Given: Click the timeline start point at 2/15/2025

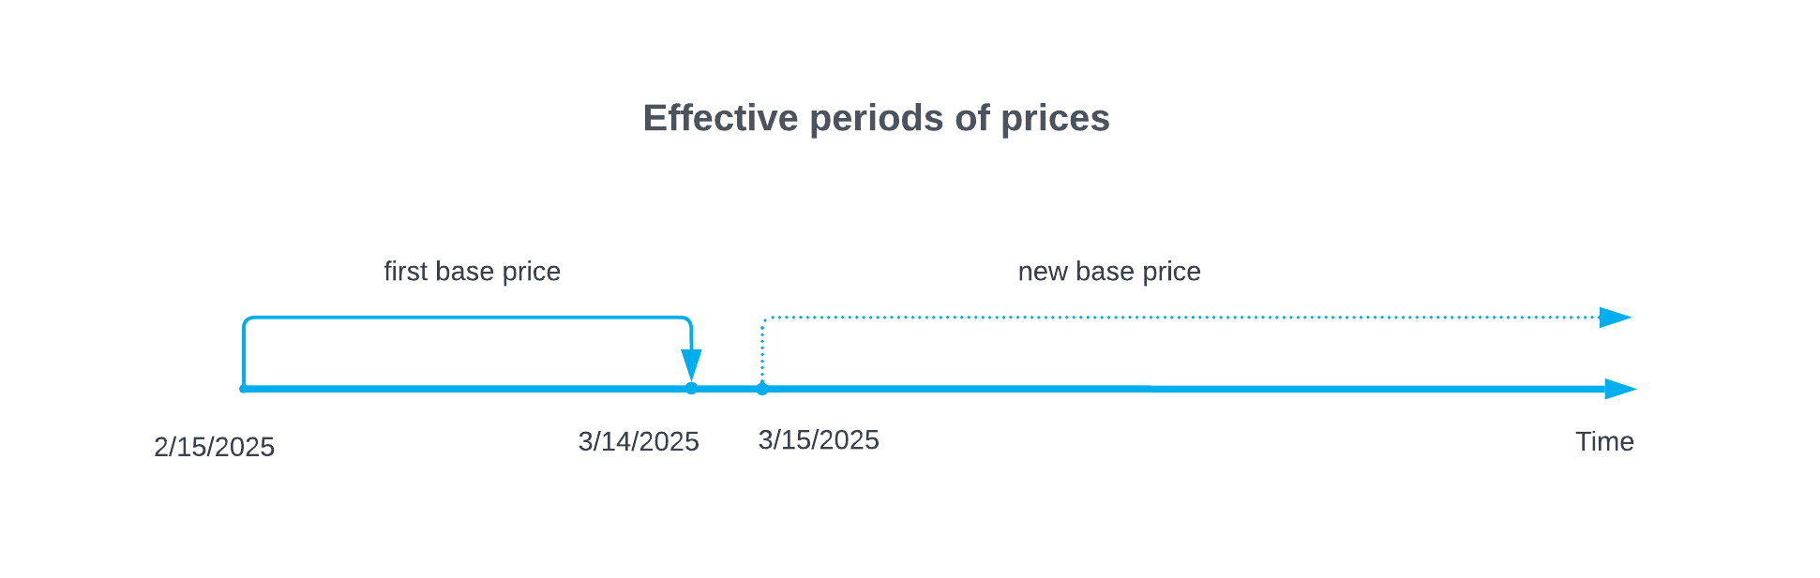Looking at the screenshot, I should click(244, 389).
